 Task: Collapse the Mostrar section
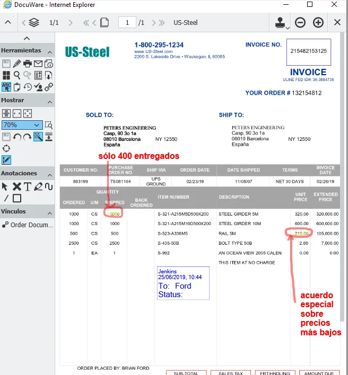coord(50,102)
